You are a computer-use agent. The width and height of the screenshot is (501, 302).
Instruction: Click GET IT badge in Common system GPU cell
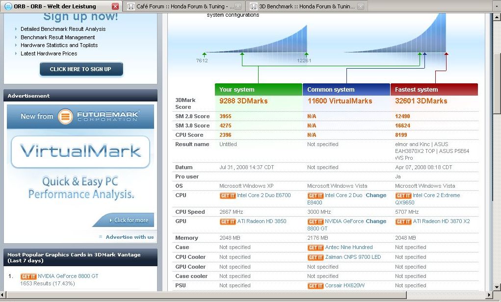[x=316, y=222]
